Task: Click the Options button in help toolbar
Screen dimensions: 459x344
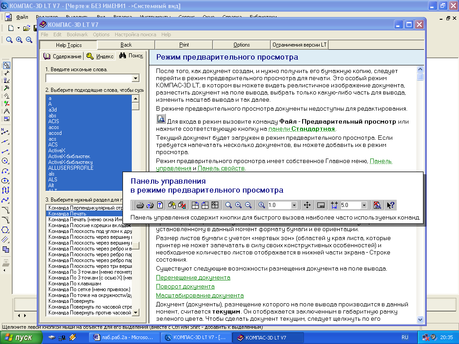Action: point(242,45)
